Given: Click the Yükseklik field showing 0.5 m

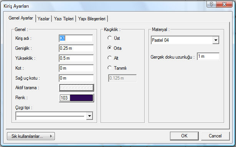Looking at the screenshot, I should click(x=76, y=58).
